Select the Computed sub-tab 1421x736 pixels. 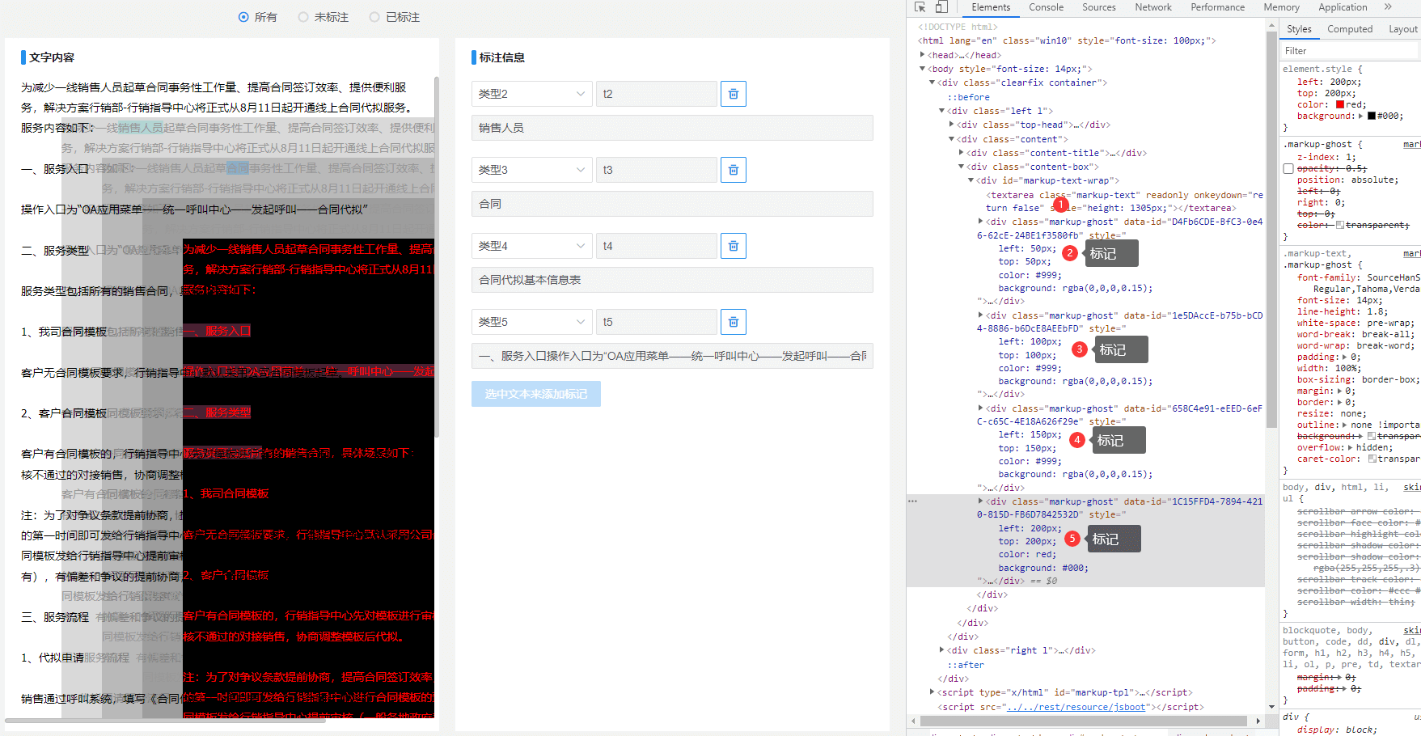pos(1350,29)
